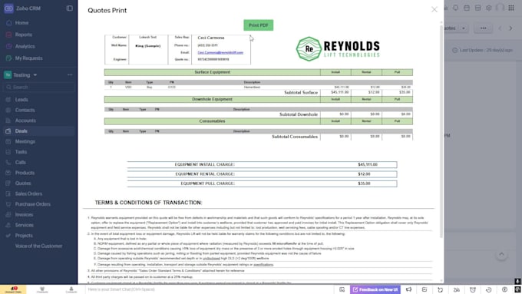Open the dropdown arrow beside quotes button
The image size is (522, 294).
point(464,28)
